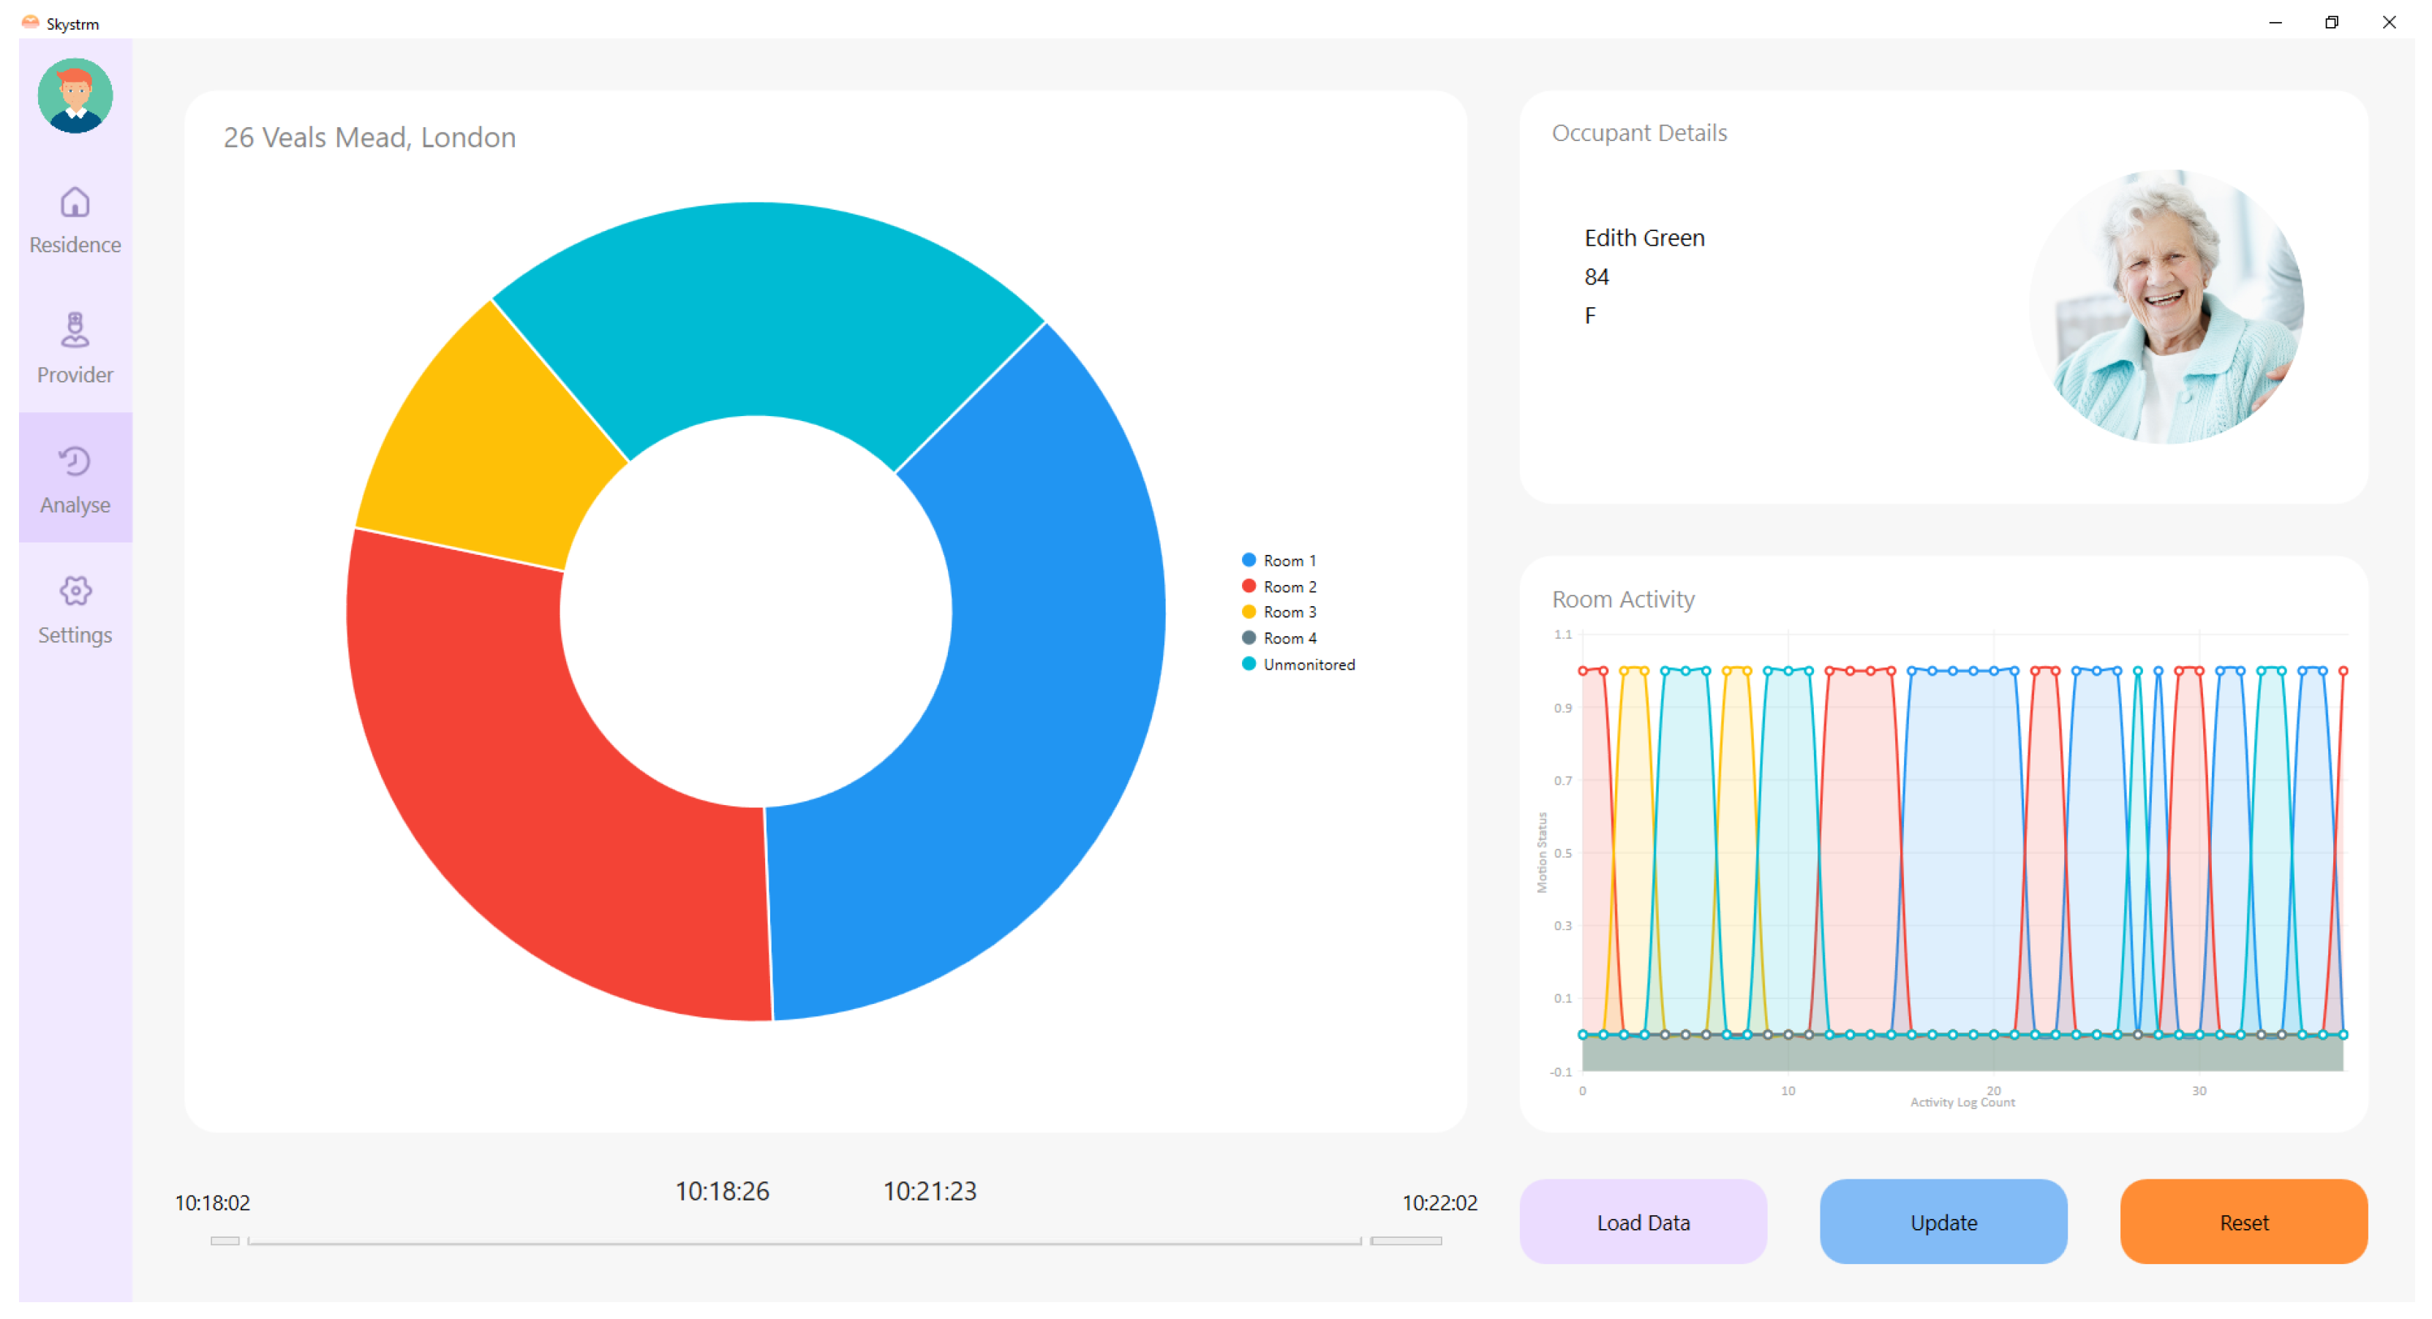2432x1319 pixels.
Task: Open the Settings tab label
Action: [75, 635]
